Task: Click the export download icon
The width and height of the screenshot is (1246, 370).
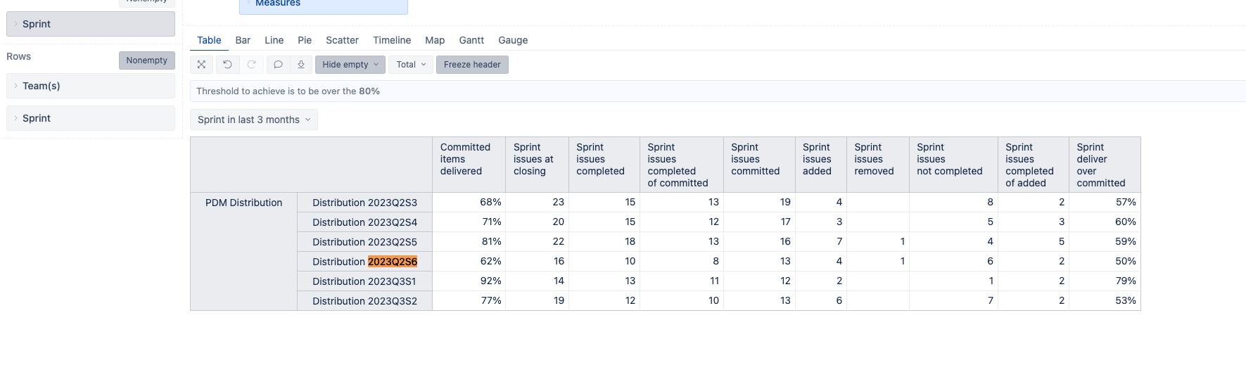Action: point(301,65)
